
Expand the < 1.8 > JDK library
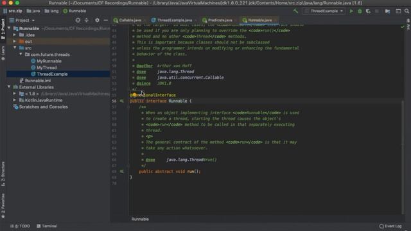click(x=15, y=94)
